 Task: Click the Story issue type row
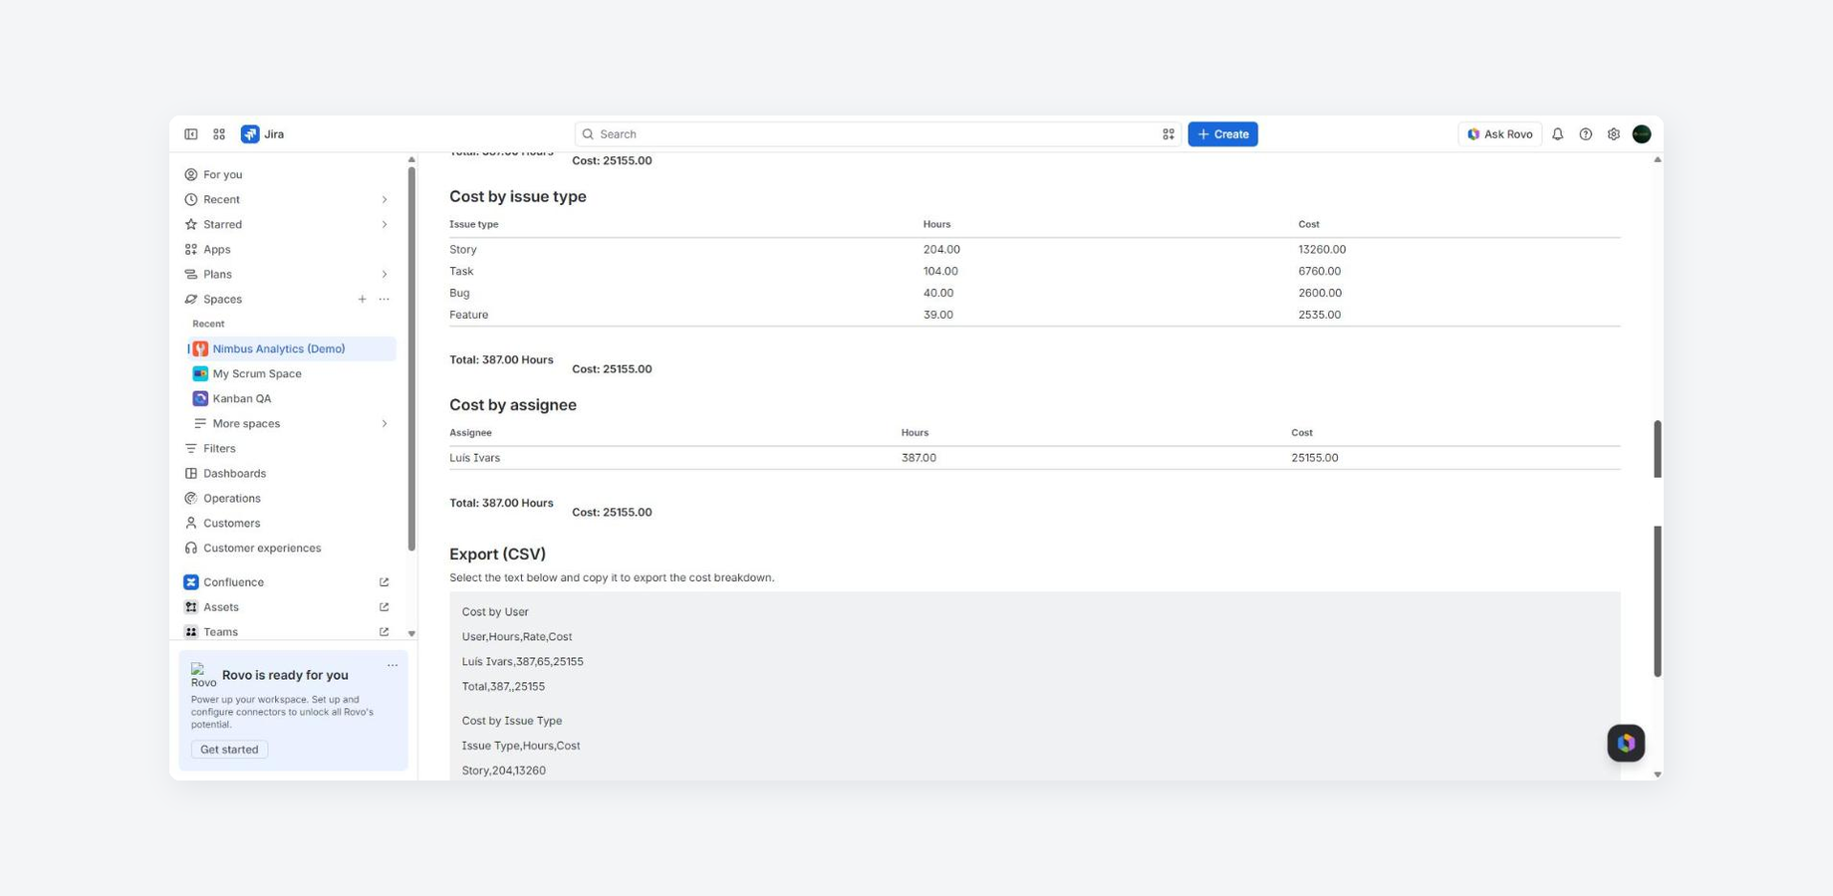click(x=1034, y=250)
